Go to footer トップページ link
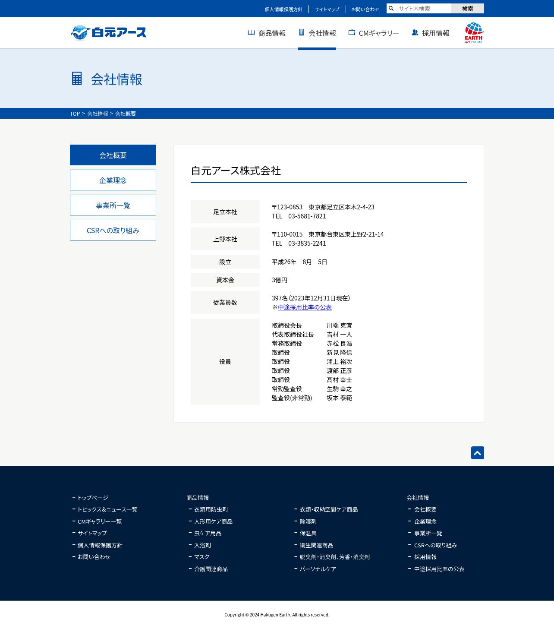This screenshot has width=554, height=635. (93, 498)
